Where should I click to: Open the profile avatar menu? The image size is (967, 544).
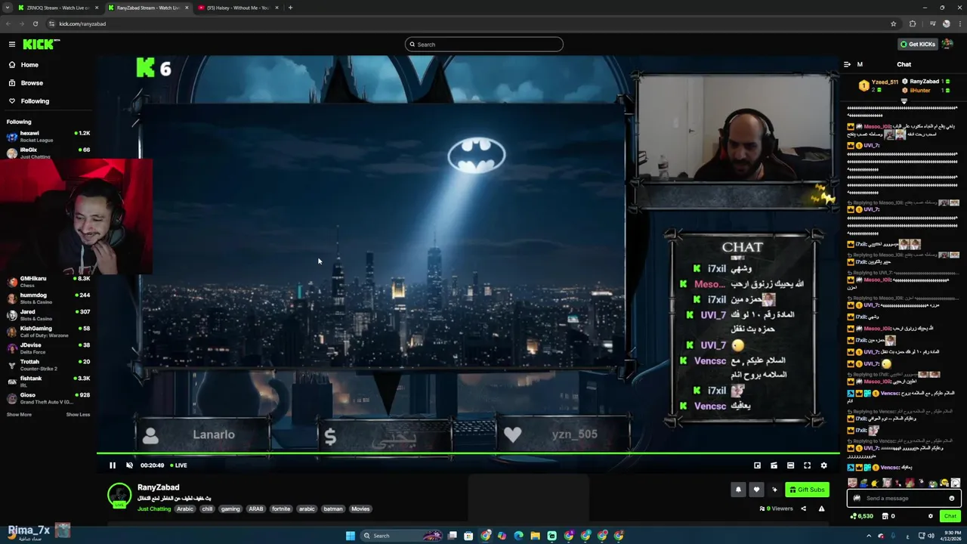click(947, 45)
